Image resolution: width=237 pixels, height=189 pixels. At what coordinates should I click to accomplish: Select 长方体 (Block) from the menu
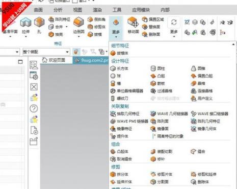(x=119, y=68)
